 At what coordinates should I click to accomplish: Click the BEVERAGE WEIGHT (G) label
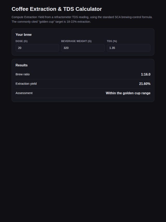tap(76, 41)
